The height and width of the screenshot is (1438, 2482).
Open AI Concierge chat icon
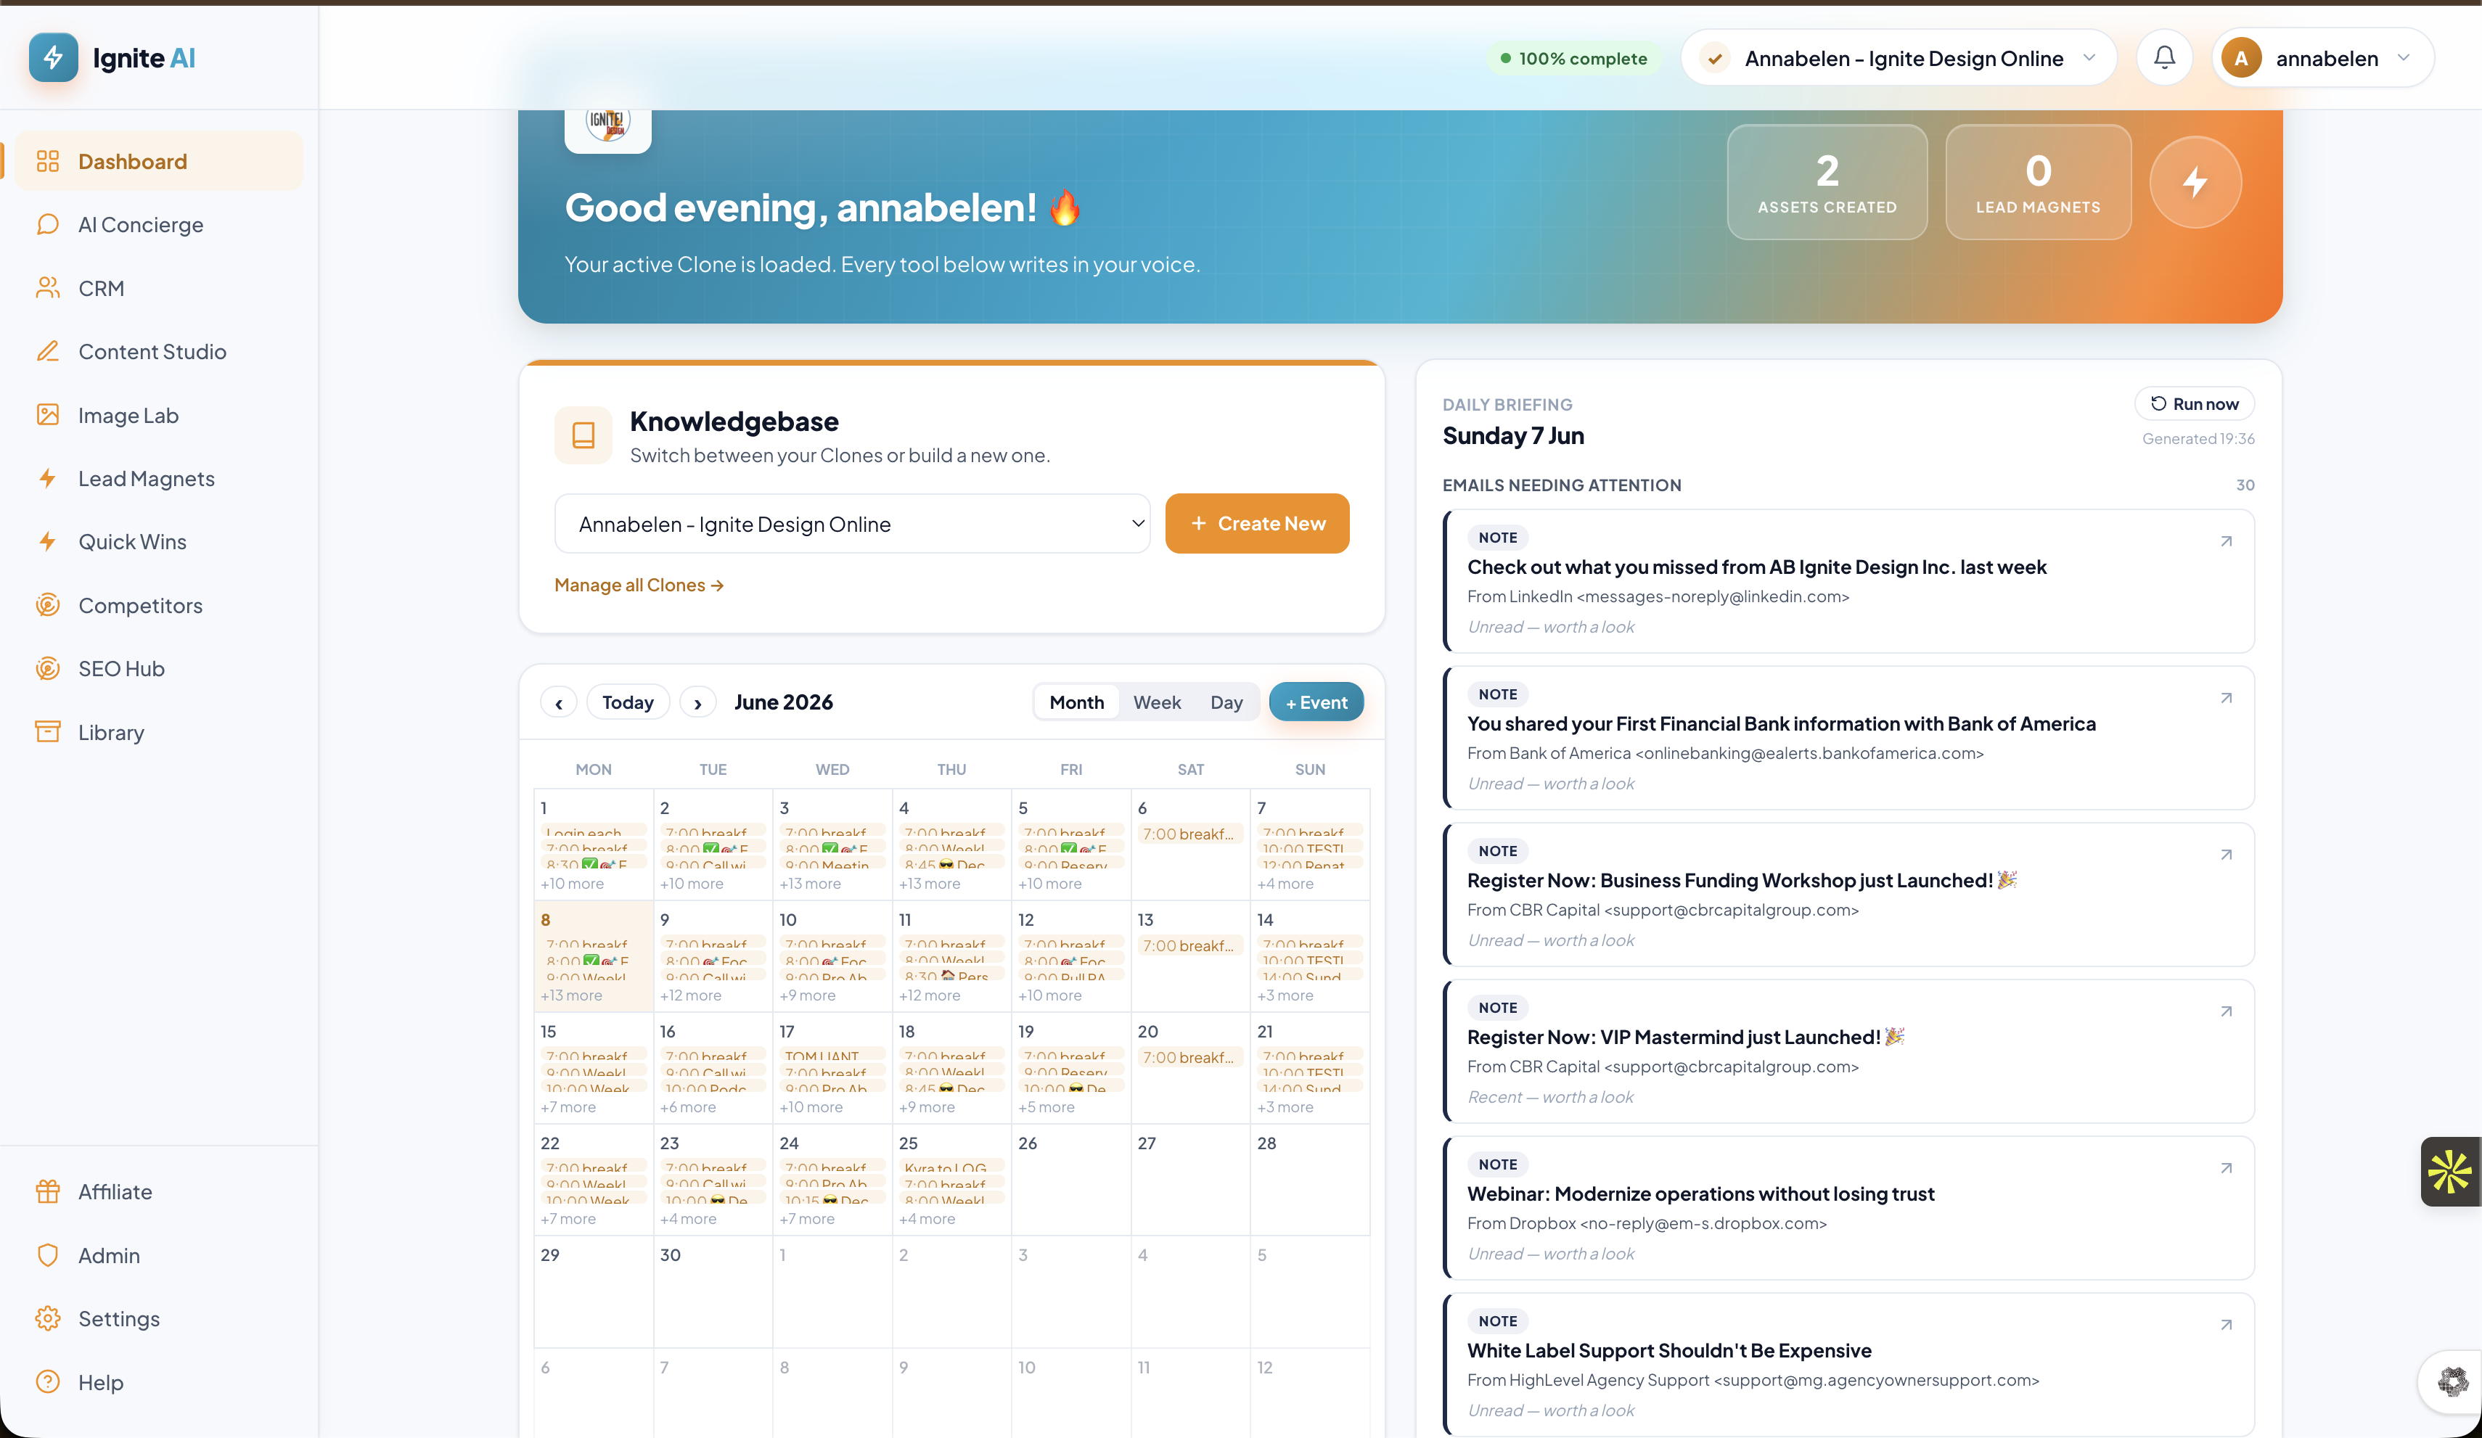pos(47,225)
